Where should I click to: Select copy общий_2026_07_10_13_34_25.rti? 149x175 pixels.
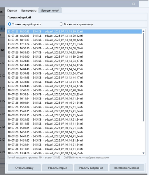pyautogui.click(x=74, y=153)
